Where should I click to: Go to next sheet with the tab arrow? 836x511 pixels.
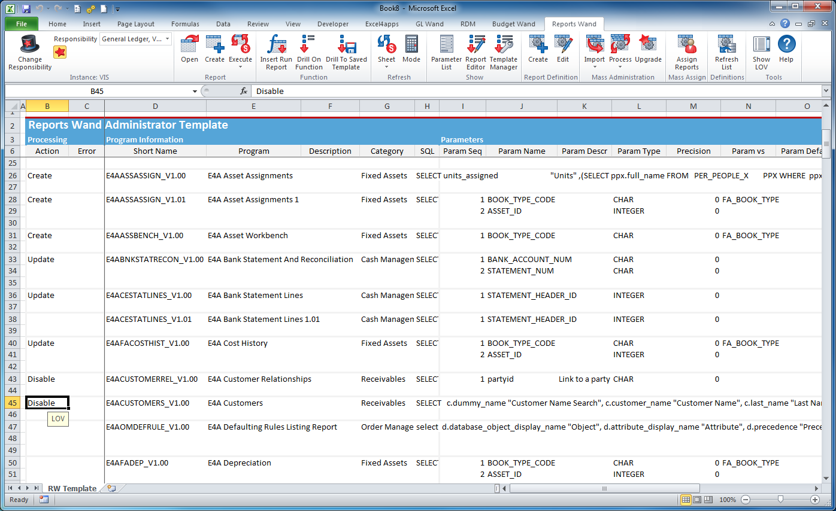click(x=28, y=488)
